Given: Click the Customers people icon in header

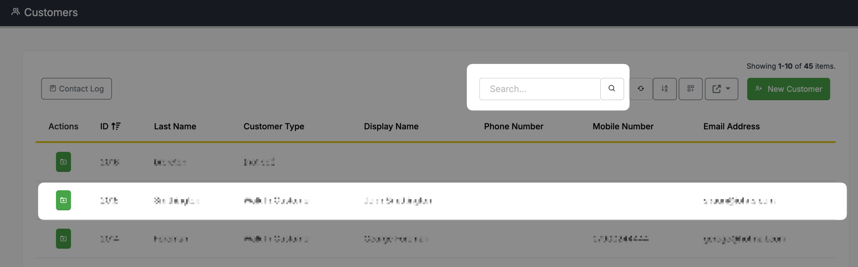Looking at the screenshot, I should pos(15,12).
